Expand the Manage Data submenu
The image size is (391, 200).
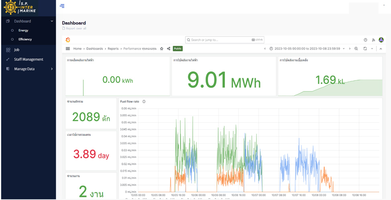click(52, 69)
